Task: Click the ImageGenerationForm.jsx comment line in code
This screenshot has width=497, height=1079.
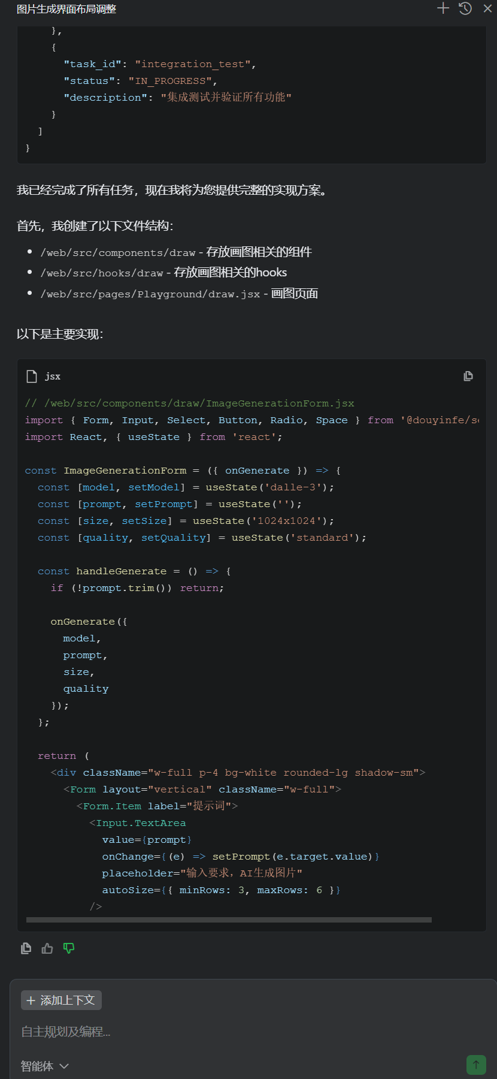Action: tap(189, 403)
